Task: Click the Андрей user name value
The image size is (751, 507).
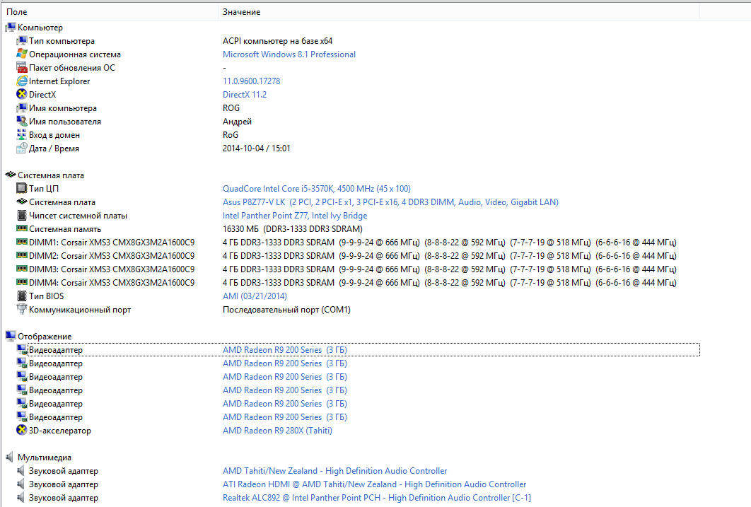Action: (x=237, y=121)
